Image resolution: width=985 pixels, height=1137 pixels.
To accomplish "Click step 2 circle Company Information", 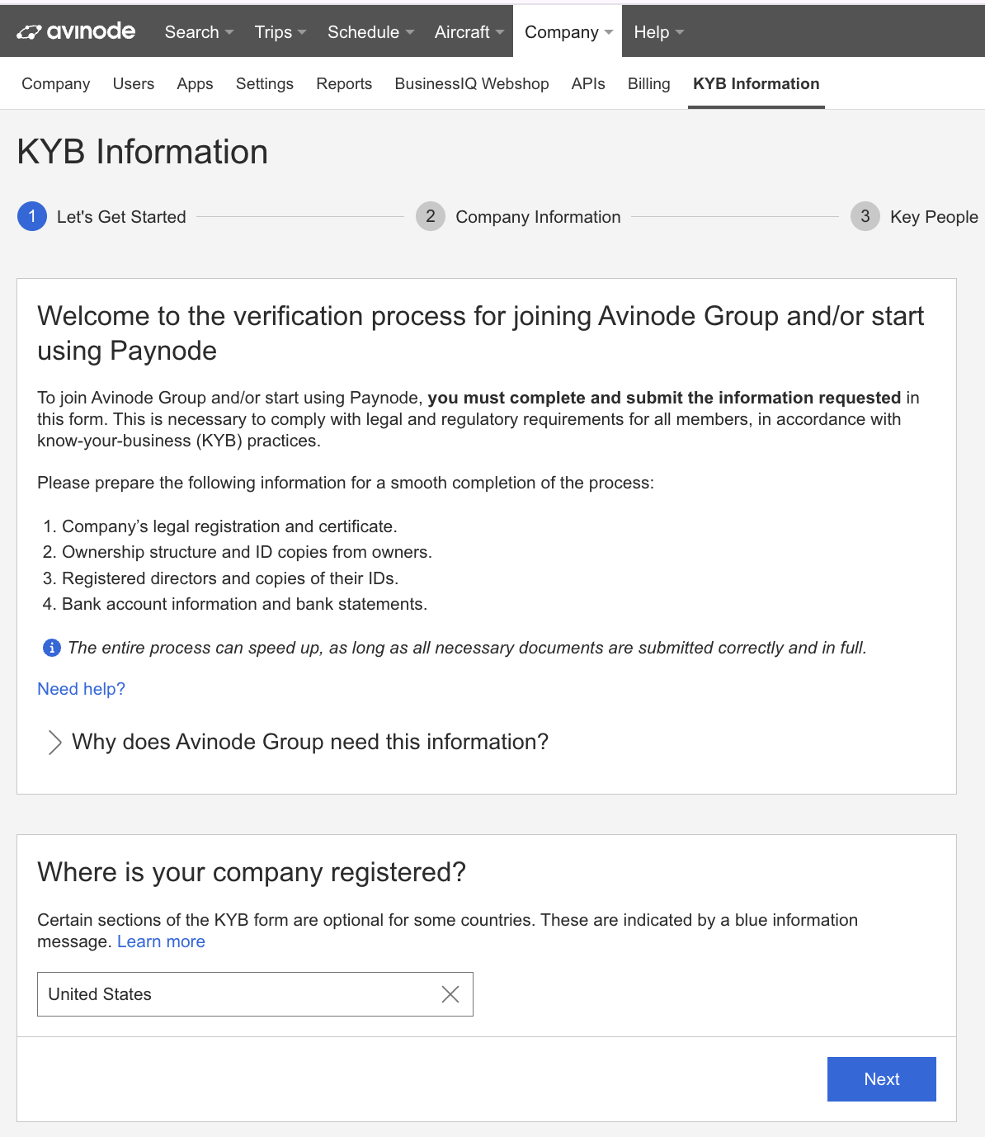I will coord(430,216).
